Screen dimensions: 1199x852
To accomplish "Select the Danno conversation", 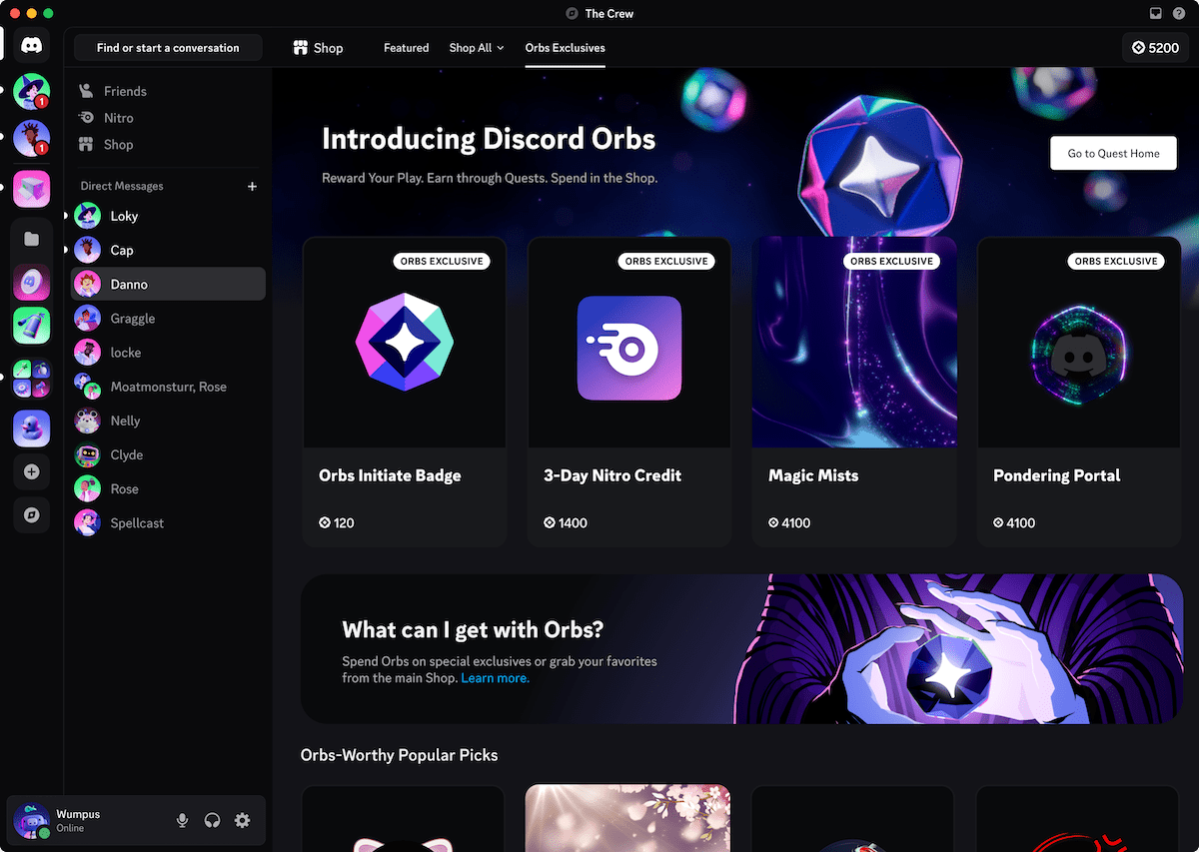I will (x=168, y=284).
